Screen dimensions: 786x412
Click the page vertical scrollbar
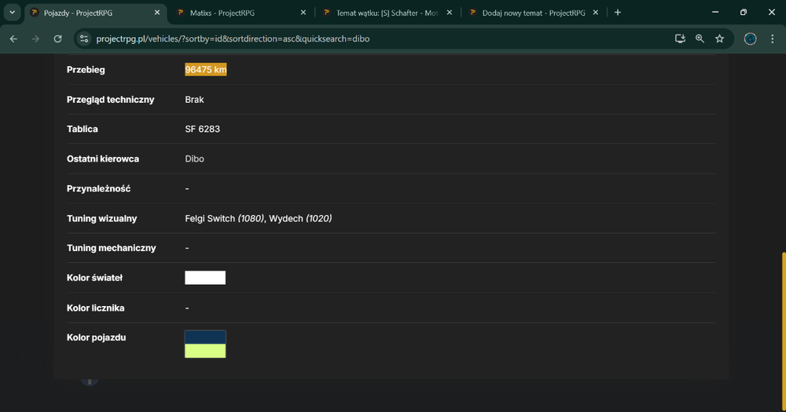783,330
